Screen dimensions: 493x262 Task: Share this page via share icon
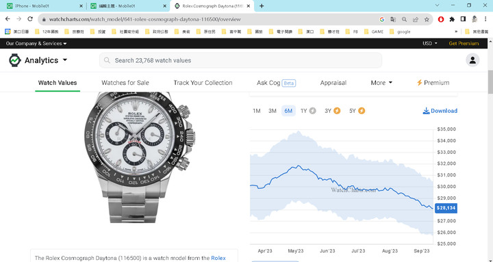point(416,19)
